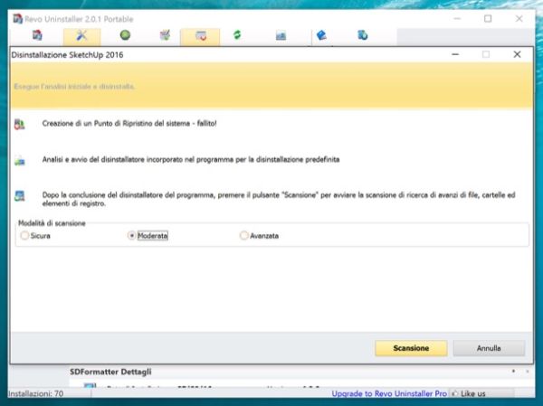Viewport: 543px width, 406px height.
Task: Close the Revo Uninstaller main window
Action: coord(519,19)
